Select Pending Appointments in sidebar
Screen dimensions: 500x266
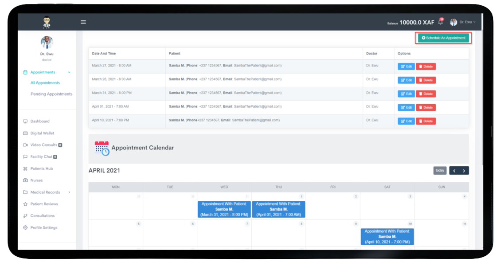click(x=51, y=94)
